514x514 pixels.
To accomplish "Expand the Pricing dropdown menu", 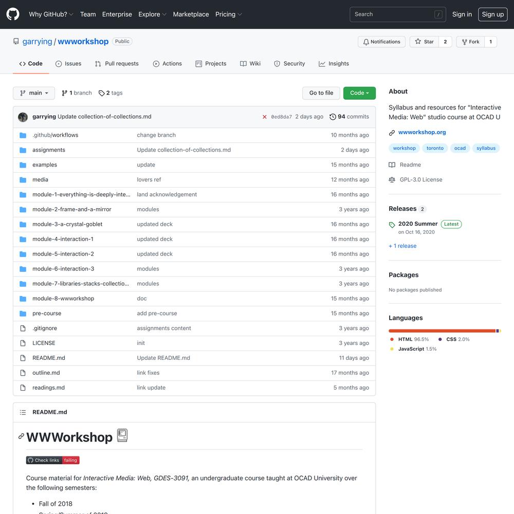I will 228,14.
